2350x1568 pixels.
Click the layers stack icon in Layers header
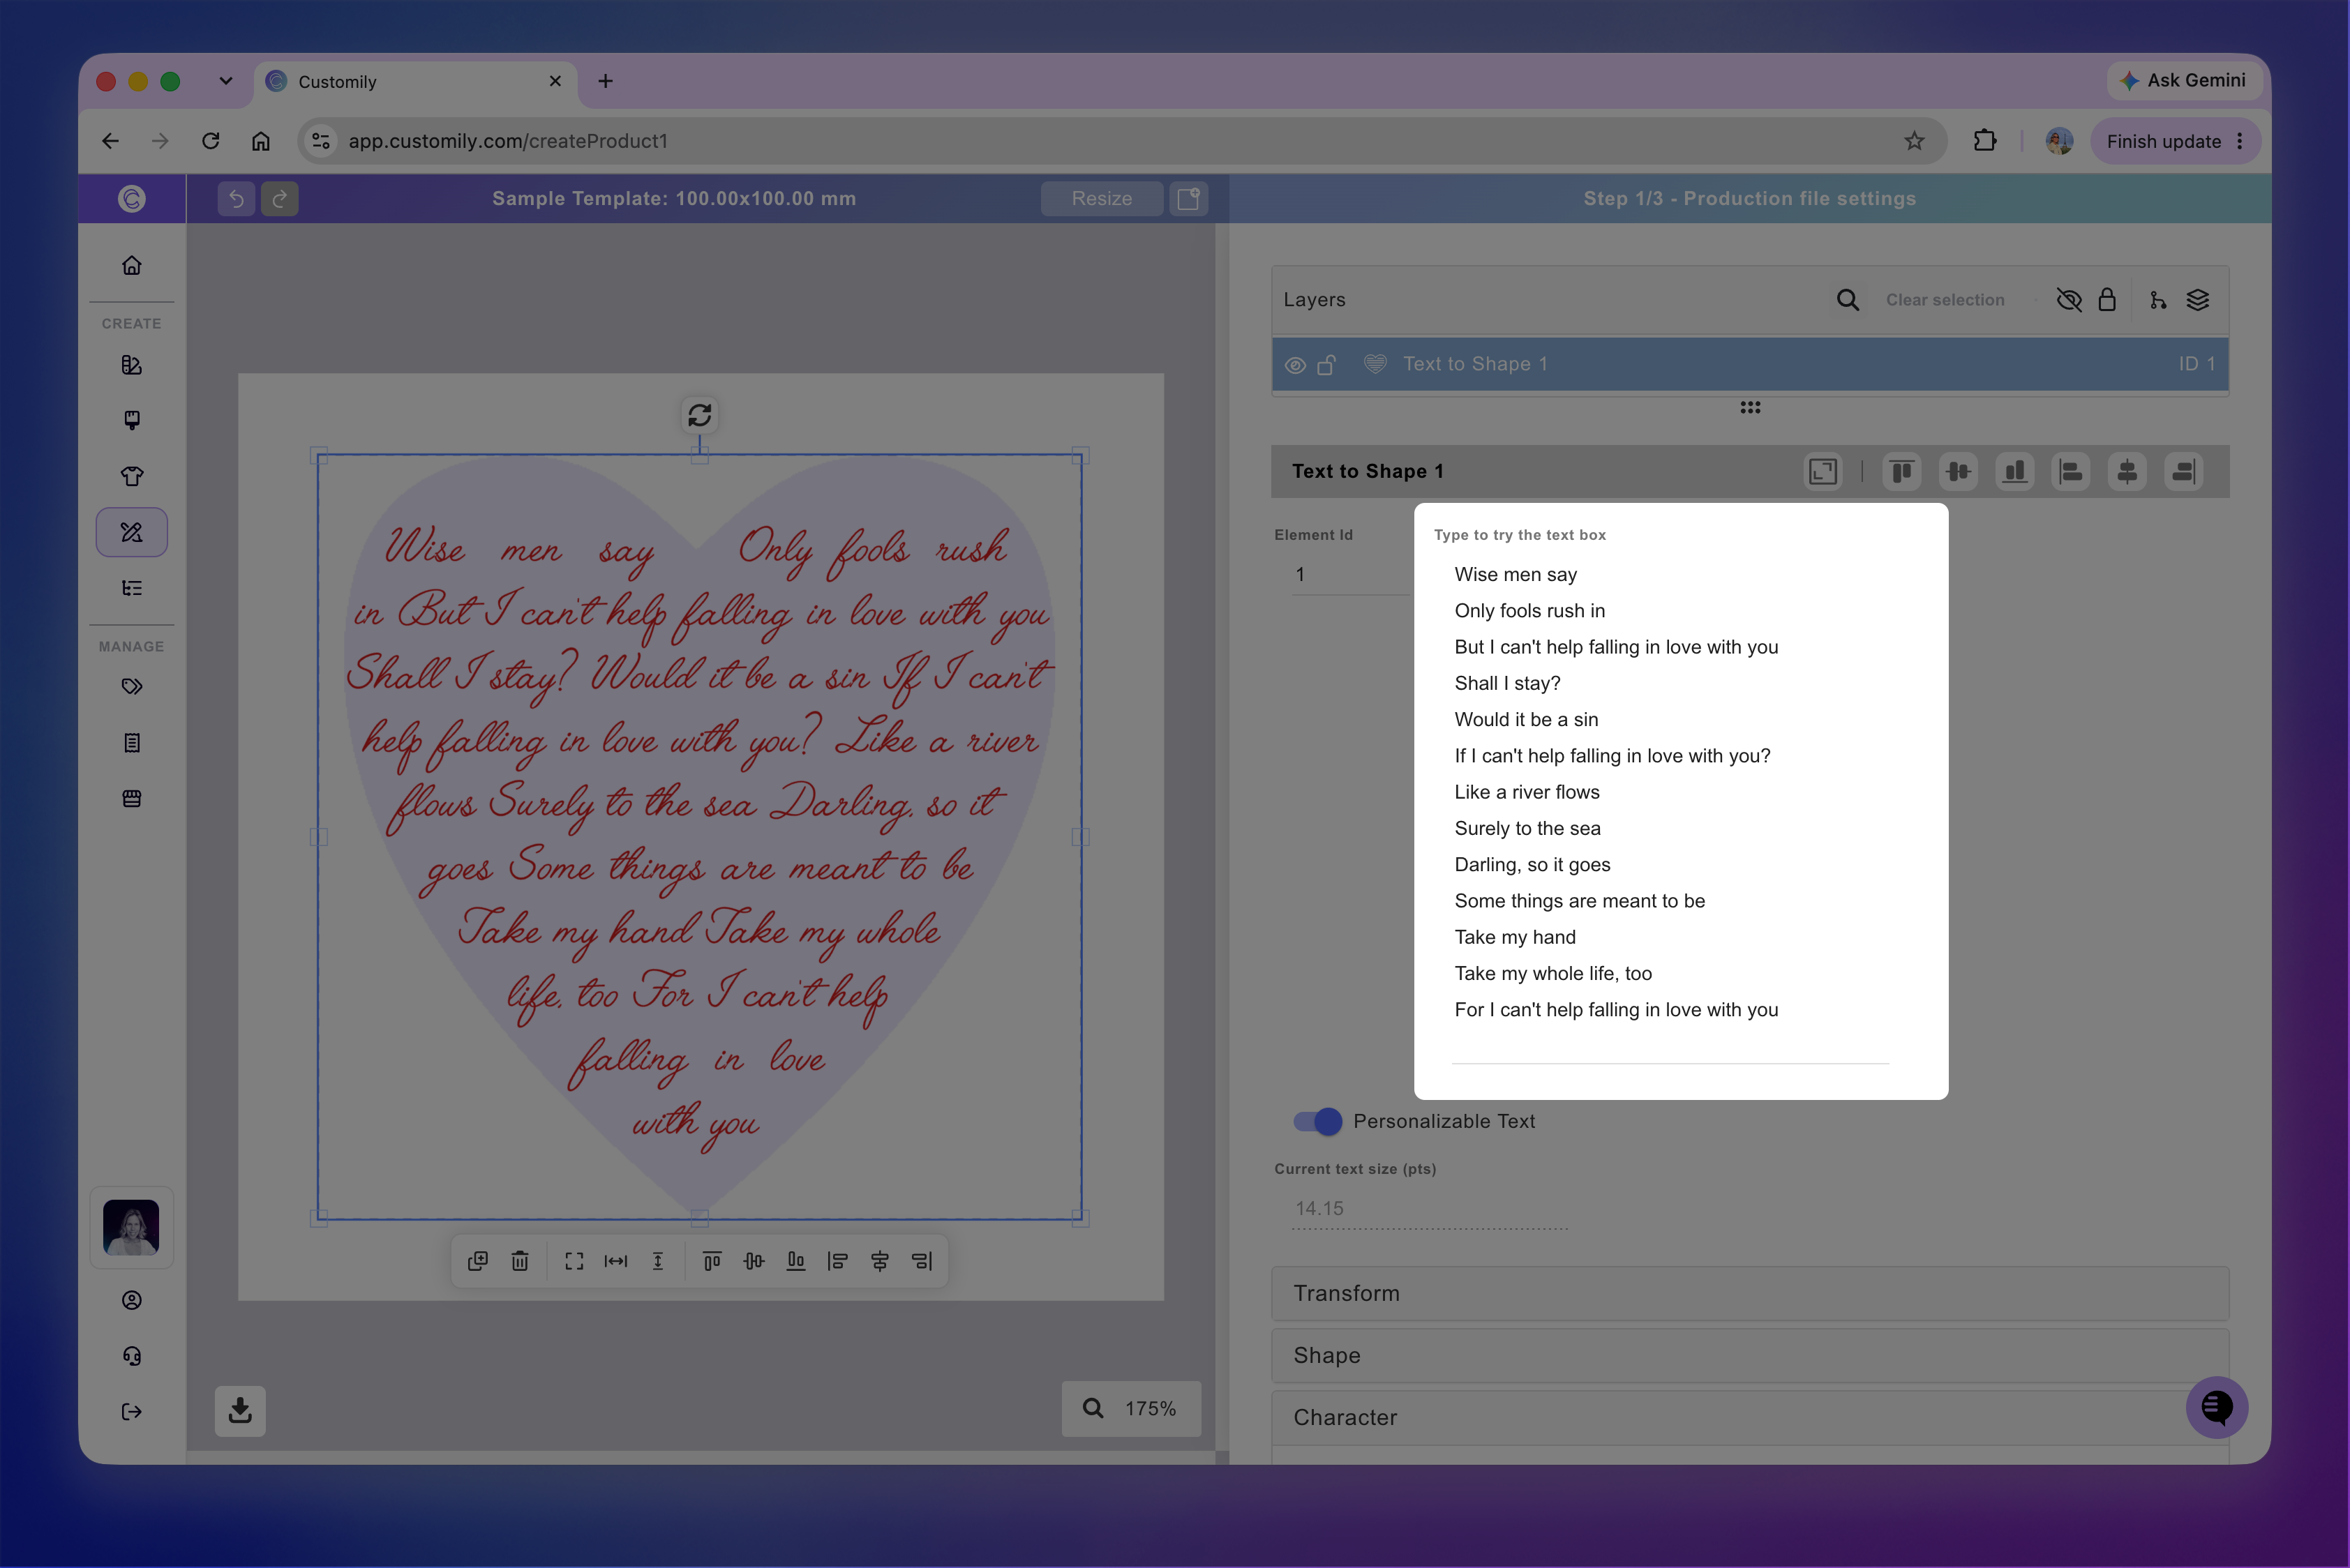click(x=2198, y=300)
